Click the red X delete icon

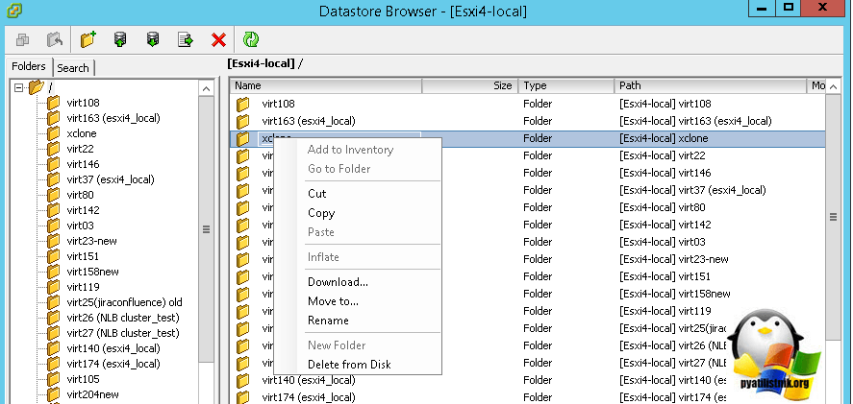tap(218, 39)
